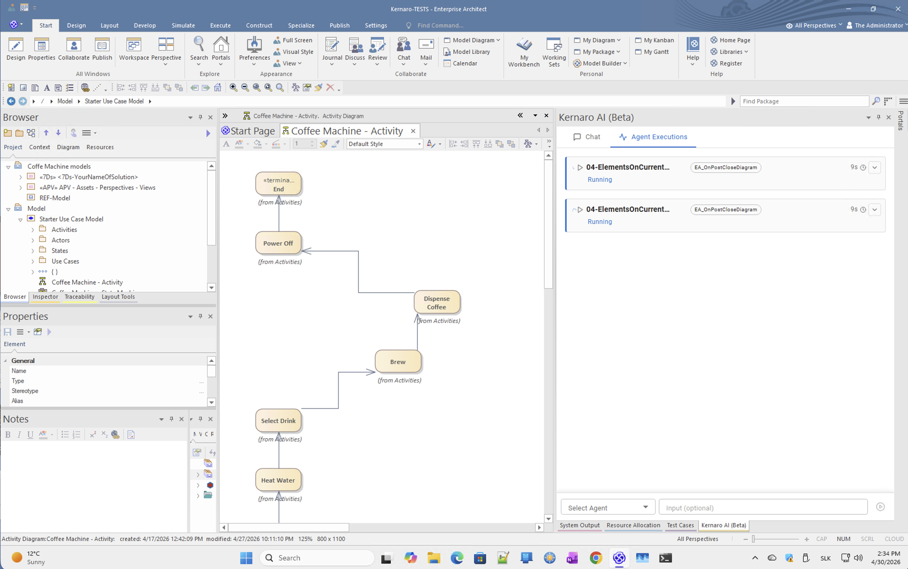
Task: Collapse the Coffe Machine models root
Action: (8, 167)
